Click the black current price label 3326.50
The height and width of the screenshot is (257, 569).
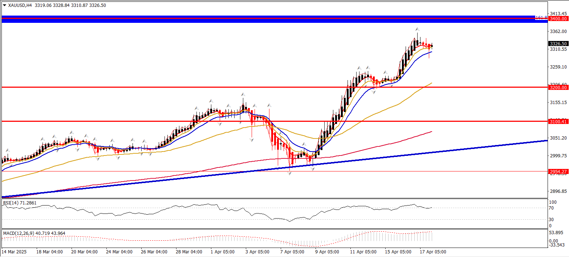[x=558, y=43]
